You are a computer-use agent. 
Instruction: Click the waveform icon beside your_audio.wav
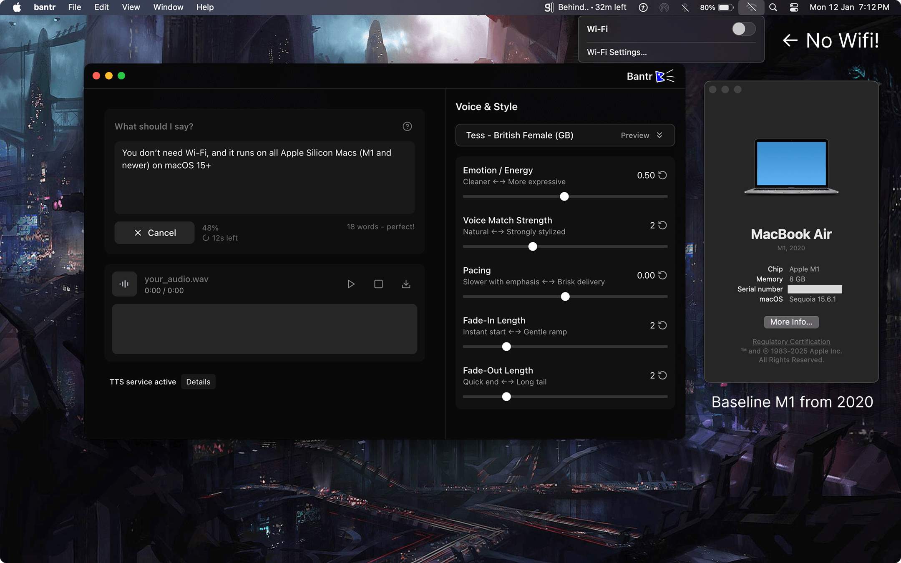pyautogui.click(x=124, y=284)
